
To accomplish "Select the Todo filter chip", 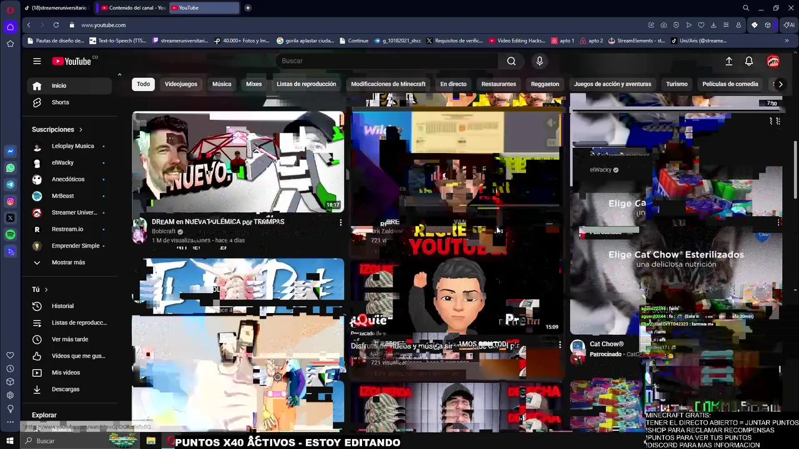I will pos(144,84).
